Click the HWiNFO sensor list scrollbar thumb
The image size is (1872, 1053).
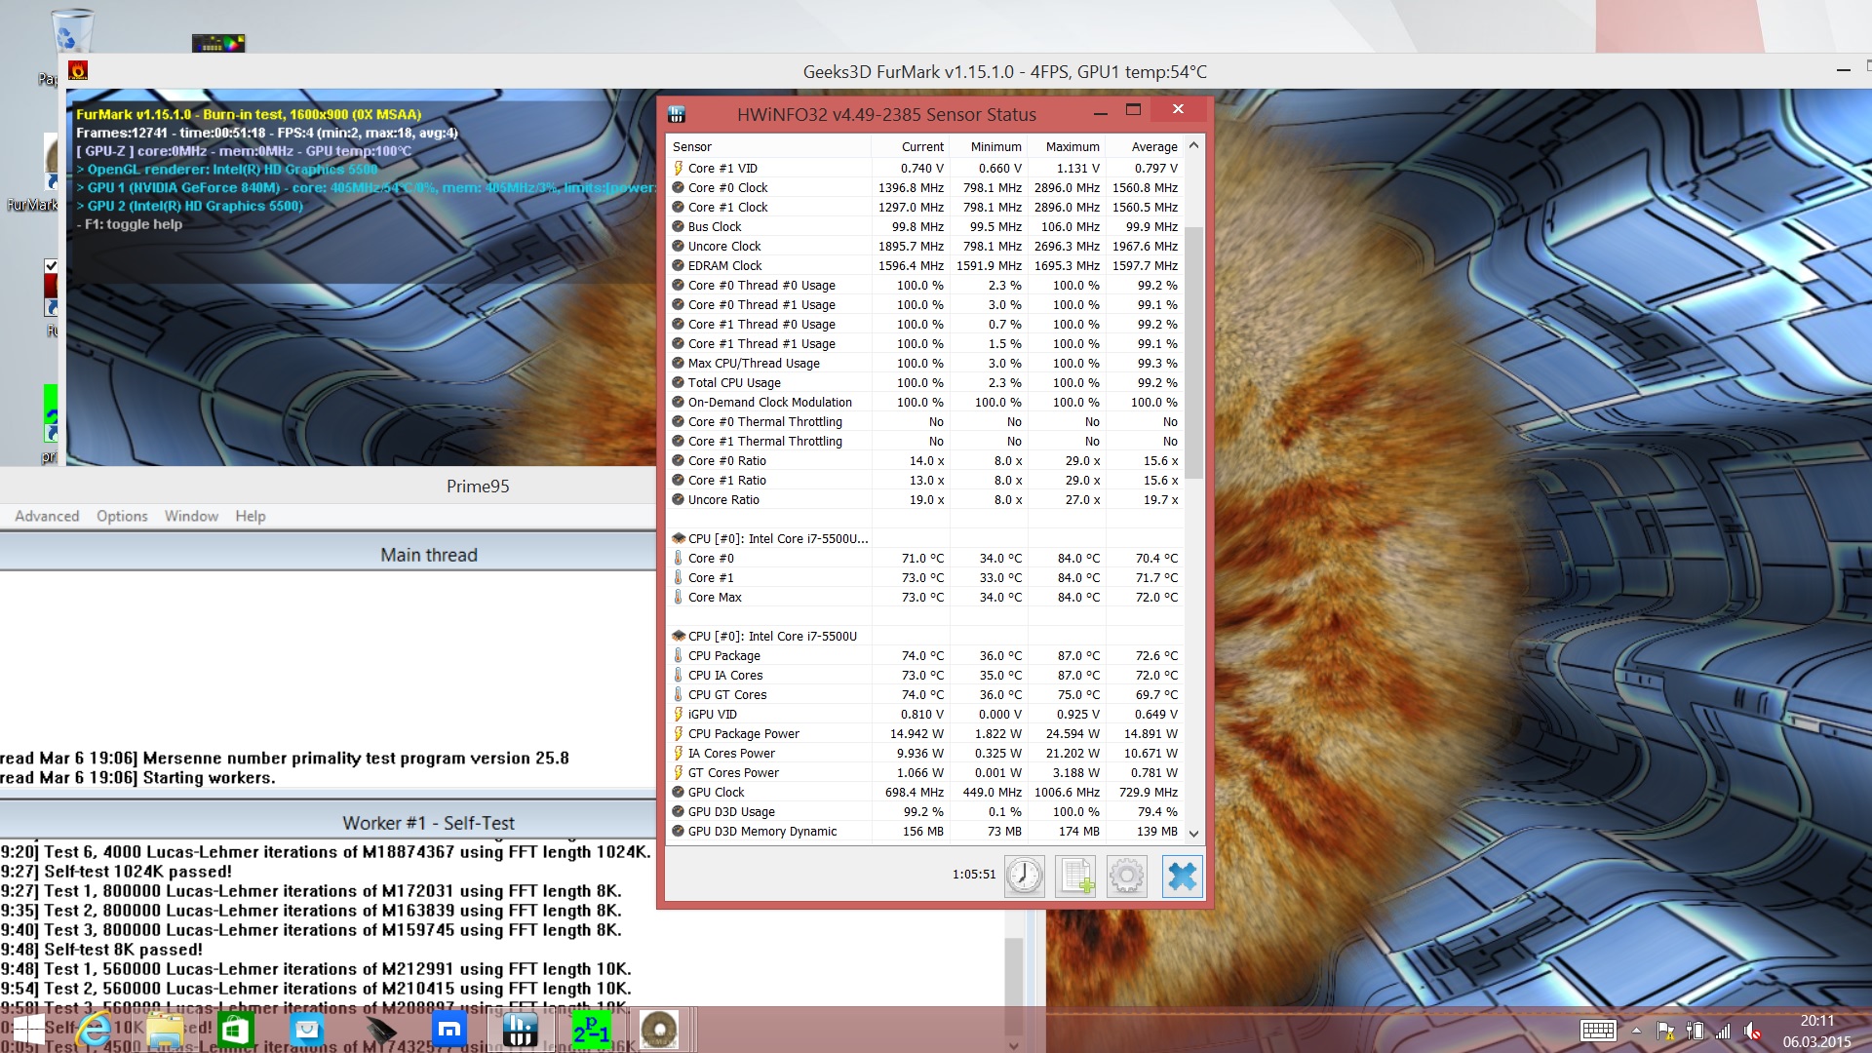[x=1193, y=351]
